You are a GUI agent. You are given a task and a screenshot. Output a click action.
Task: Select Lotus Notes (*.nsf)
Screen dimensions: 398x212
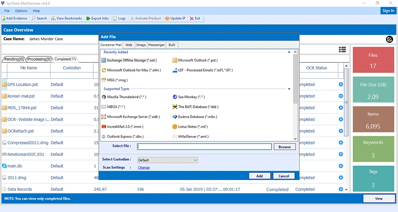pyautogui.click(x=190, y=127)
